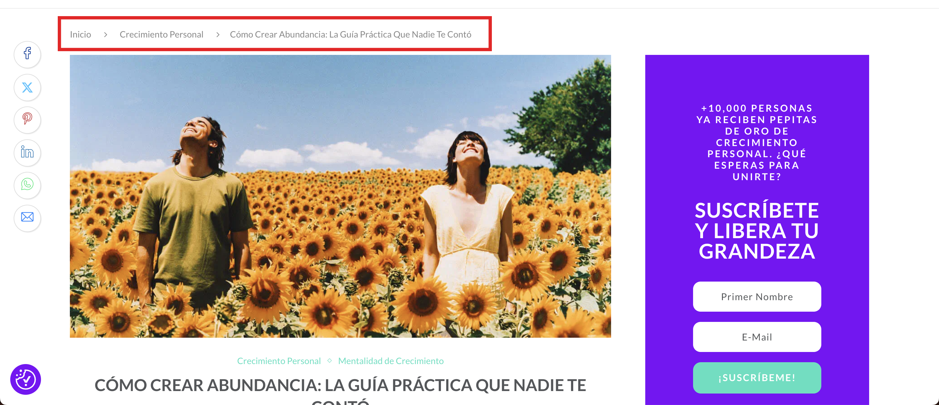Open Crecimiento Personal breadcrumb link
939x405 pixels.
[x=161, y=34]
